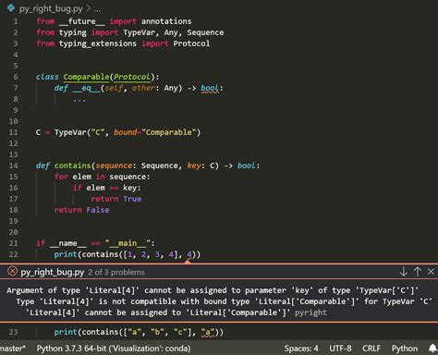
Task: Click __eq__ method name
Action: (x=86, y=88)
